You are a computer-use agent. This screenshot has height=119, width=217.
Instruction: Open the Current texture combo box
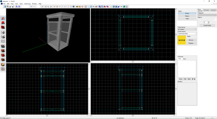coord(187,34)
